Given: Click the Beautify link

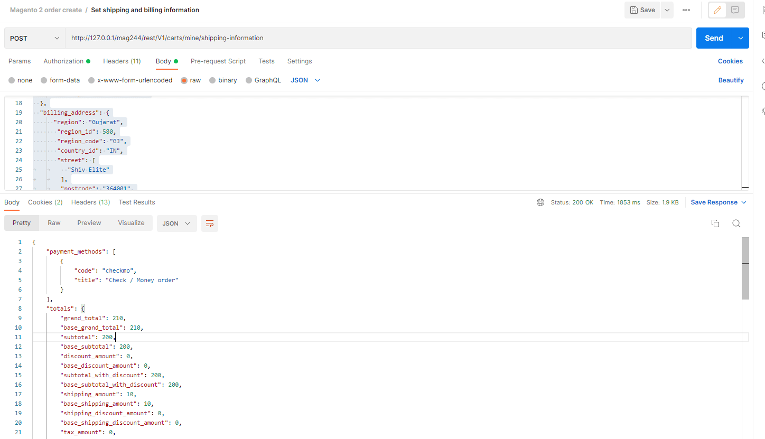Looking at the screenshot, I should 731,80.
